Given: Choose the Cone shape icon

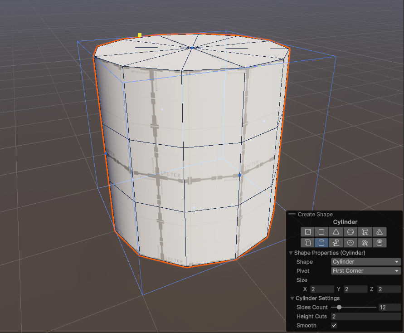Looking at the screenshot, I should [x=336, y=232].
